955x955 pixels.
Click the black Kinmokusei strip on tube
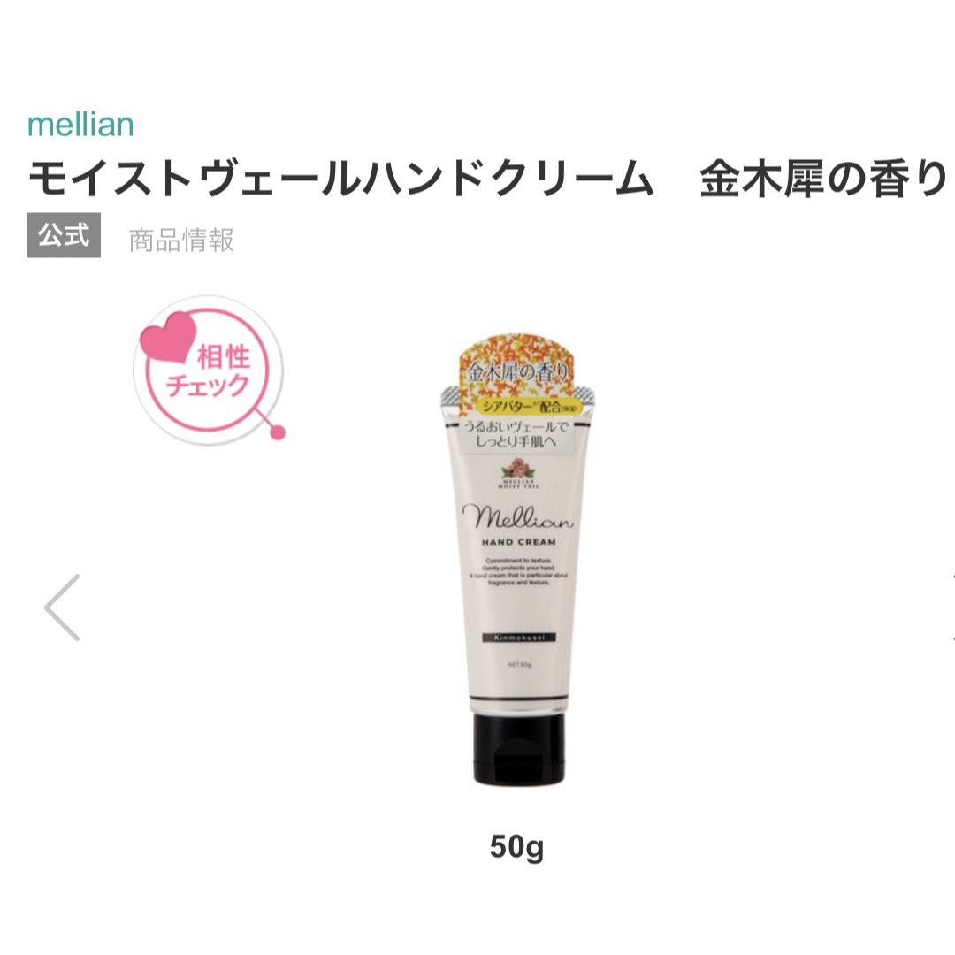(x=519, y=638)
